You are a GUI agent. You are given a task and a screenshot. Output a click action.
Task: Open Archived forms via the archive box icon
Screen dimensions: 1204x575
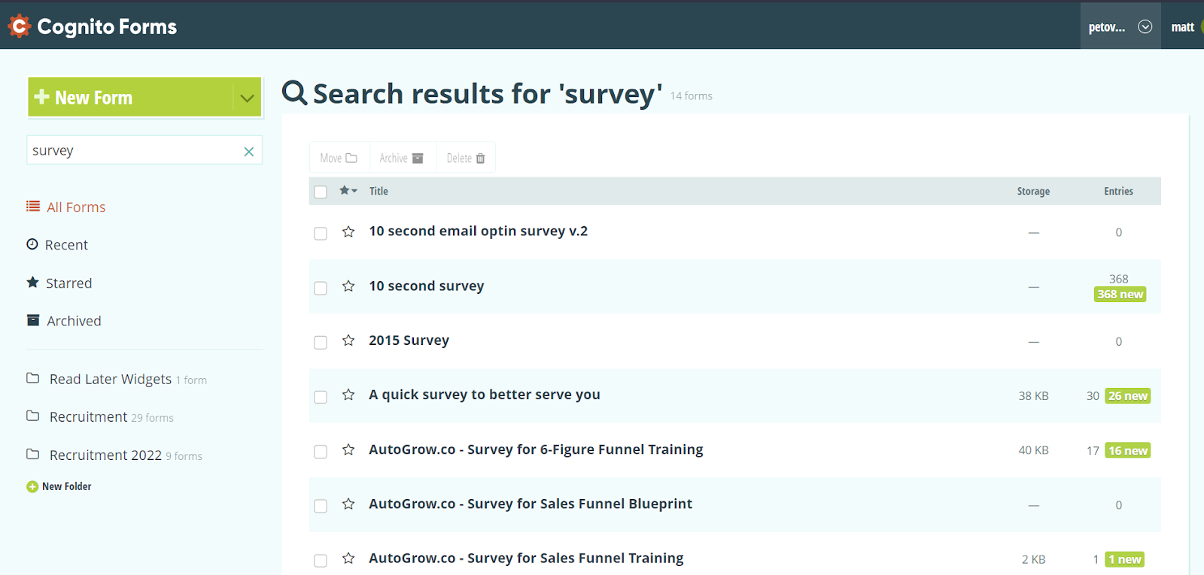33,319
